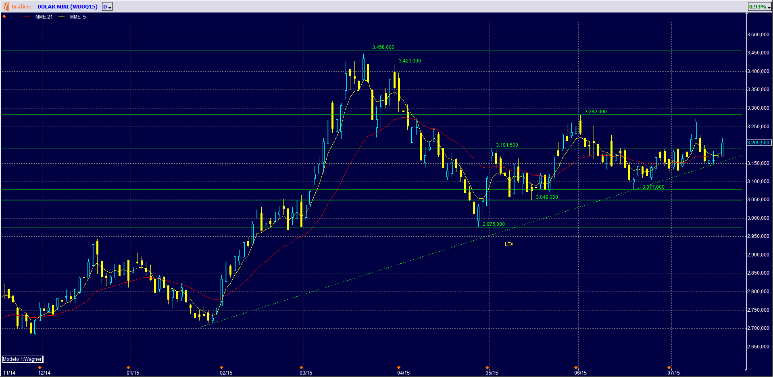Open the 0,93% variation dropdown
The image size is (773, 377).
tap(759, 7)
